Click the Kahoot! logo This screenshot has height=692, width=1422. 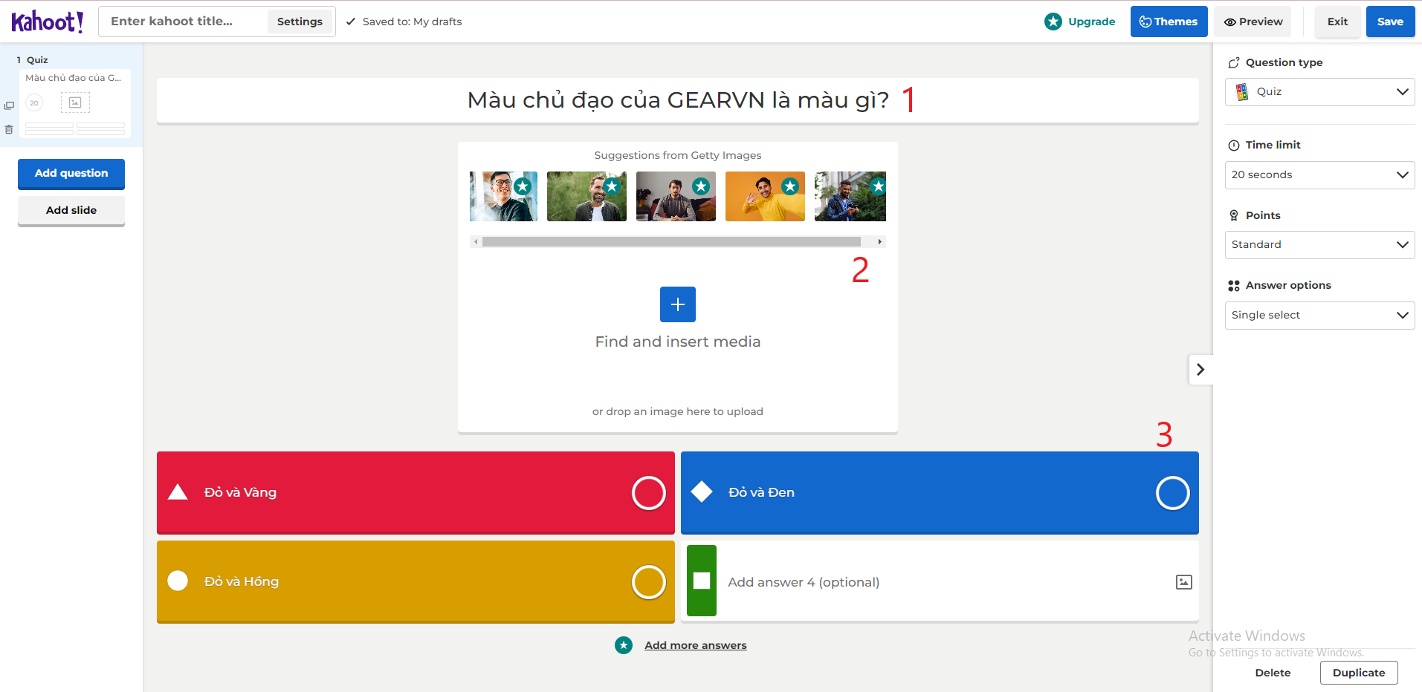[48, 22]
